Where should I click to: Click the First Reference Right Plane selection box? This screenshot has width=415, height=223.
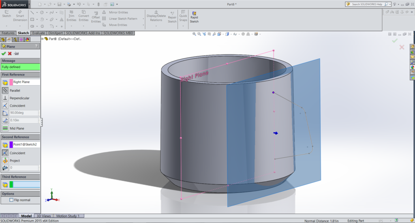pos(25,82)
